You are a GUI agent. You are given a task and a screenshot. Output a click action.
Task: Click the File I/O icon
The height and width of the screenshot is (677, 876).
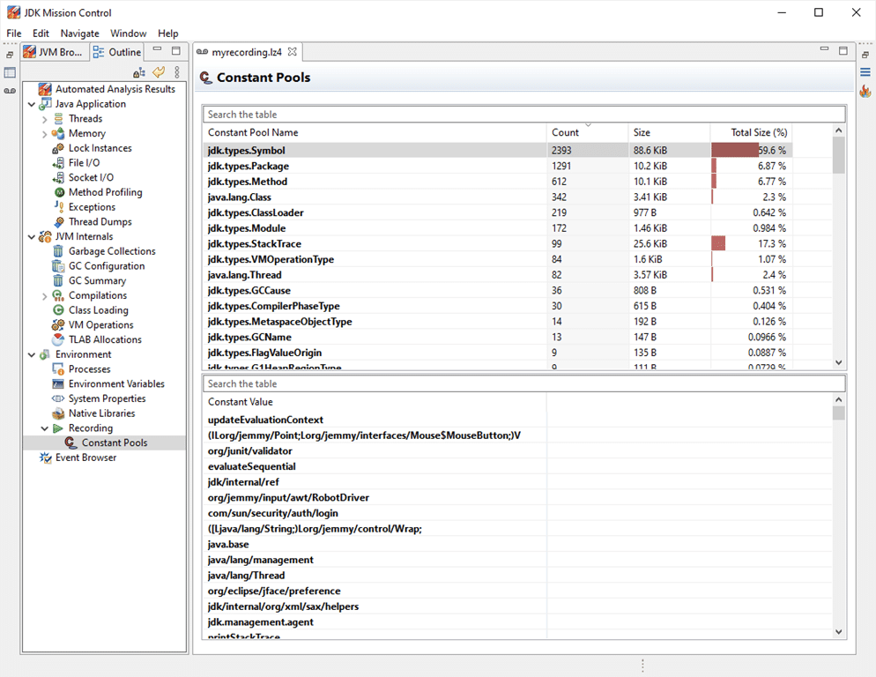58,163
